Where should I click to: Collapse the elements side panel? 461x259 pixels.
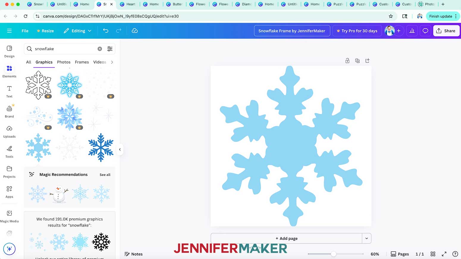coord(120,149)
